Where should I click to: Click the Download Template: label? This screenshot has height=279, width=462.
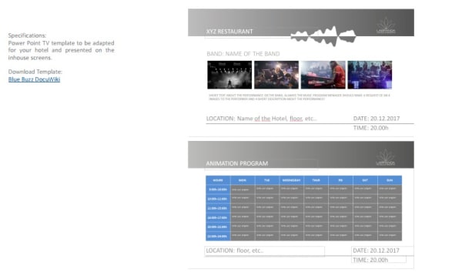click(35, 72)
